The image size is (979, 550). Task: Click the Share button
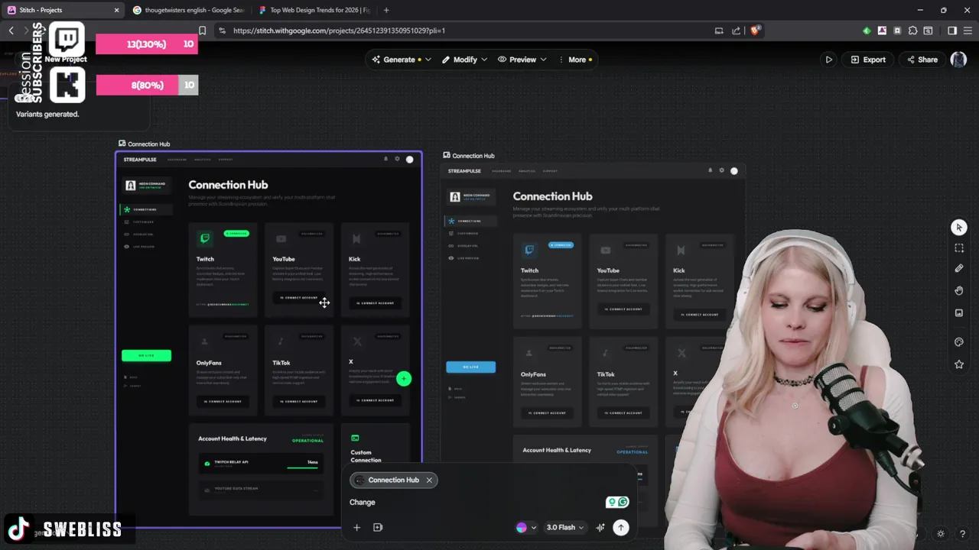click(x=921, y=60)
